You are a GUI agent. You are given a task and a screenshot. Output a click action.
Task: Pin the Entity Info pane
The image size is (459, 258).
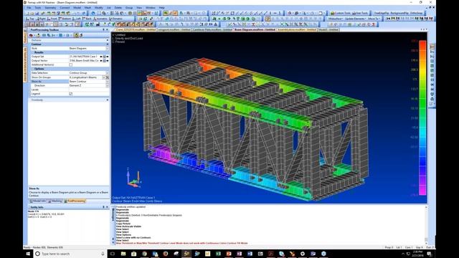pos(103,207)
